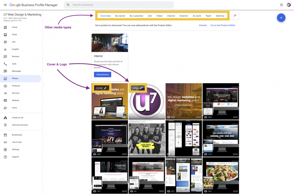Click the Users add-person icon
Screen dimensions: 294x194
click(5, 108)
